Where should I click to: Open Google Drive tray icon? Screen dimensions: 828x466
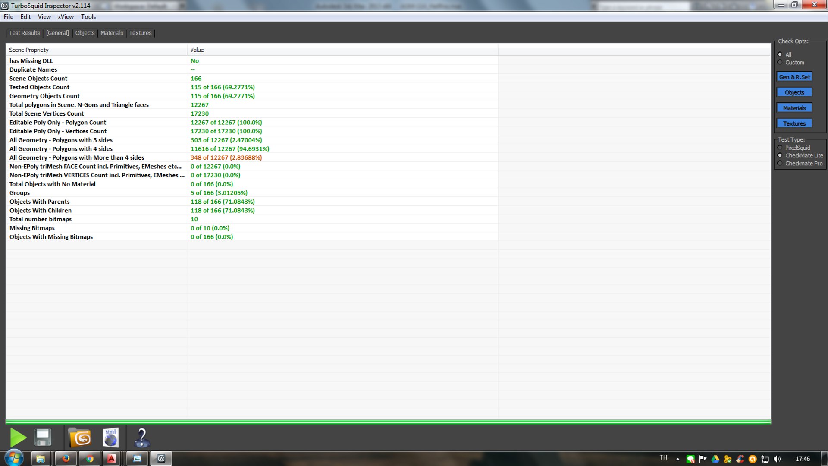(715, 459)
